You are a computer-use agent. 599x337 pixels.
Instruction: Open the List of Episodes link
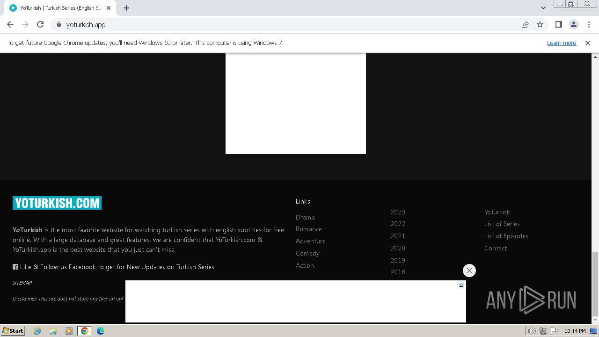(x=506, y=236)
